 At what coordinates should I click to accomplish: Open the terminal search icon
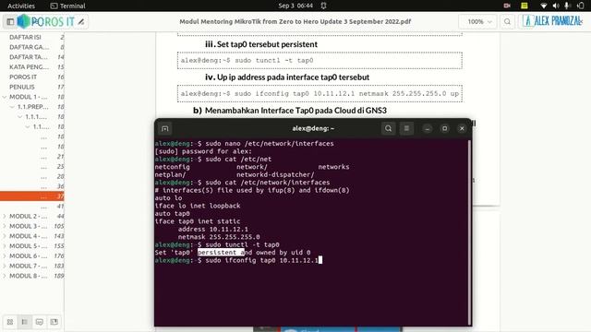388,129
